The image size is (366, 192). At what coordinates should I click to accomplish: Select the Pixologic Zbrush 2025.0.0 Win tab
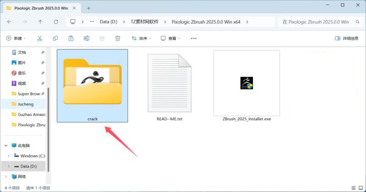pyautogui.click(x=42, y=8)
